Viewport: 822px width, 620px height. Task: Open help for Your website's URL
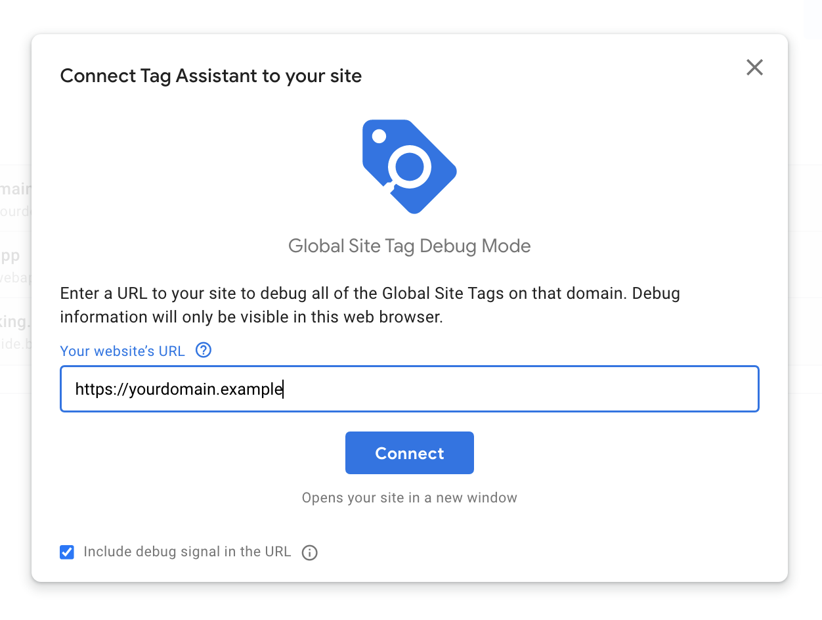(204, 350)
